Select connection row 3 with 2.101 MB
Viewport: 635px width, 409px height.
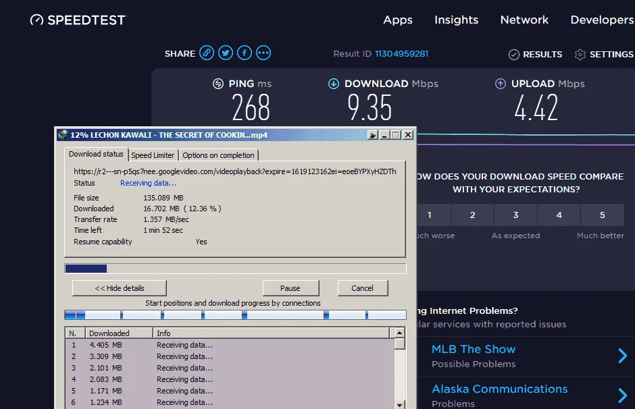(x=230, y=368)
